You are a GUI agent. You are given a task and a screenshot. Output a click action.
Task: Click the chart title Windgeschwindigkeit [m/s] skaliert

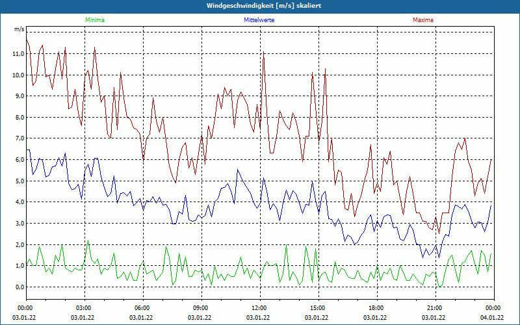pos(264,6)
